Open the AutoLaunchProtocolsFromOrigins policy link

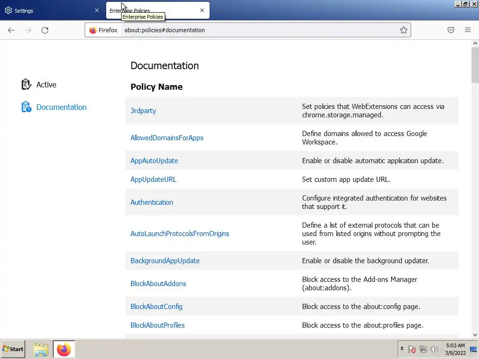tap(180, 234)
